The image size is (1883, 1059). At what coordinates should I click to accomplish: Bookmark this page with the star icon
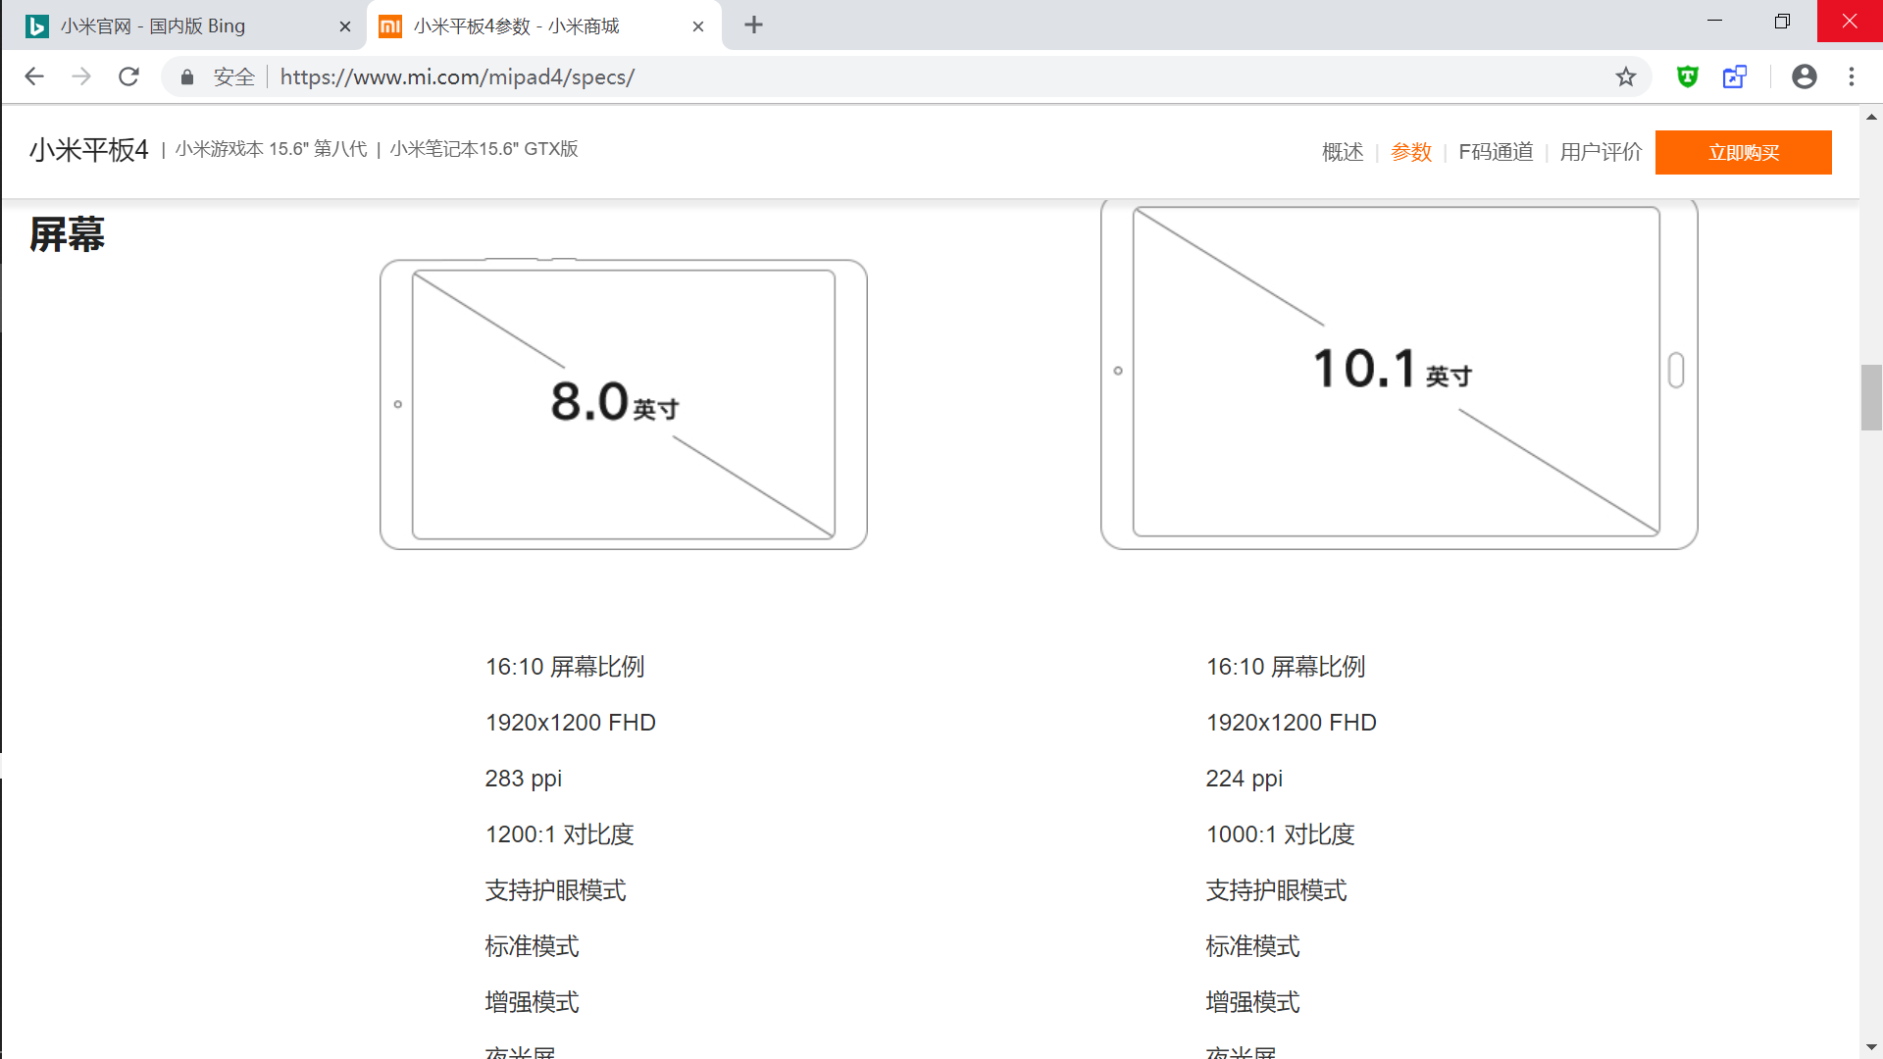point(1626,76)
